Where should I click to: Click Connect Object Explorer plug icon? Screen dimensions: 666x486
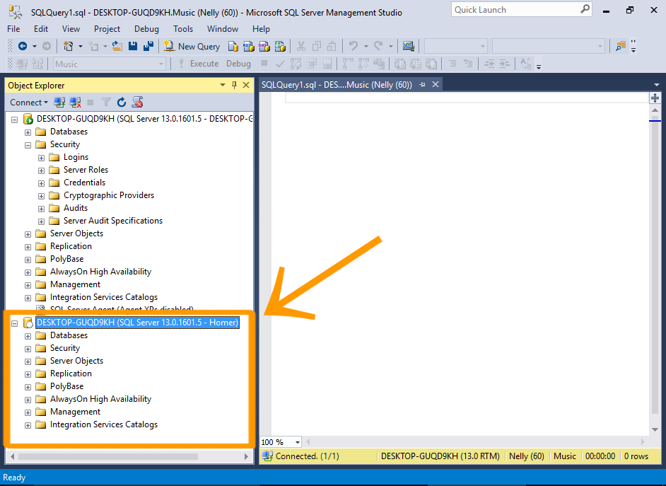click(59, 103)
